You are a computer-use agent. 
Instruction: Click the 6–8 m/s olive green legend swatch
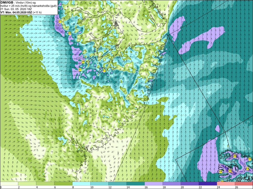63,183
